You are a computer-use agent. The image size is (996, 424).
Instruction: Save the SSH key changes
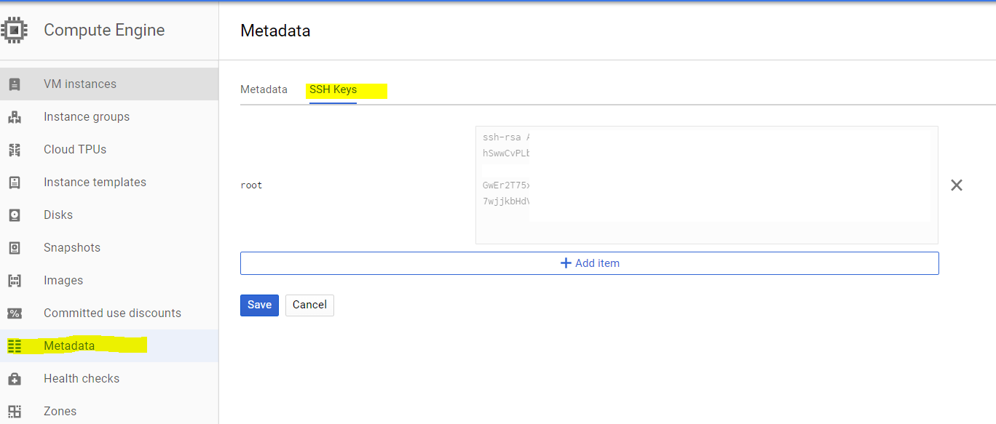[x=259, y=305]
